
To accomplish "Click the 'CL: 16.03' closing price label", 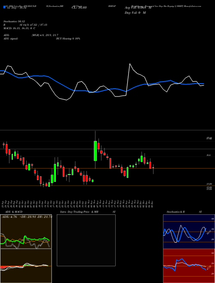I will [x=79, y=8].
